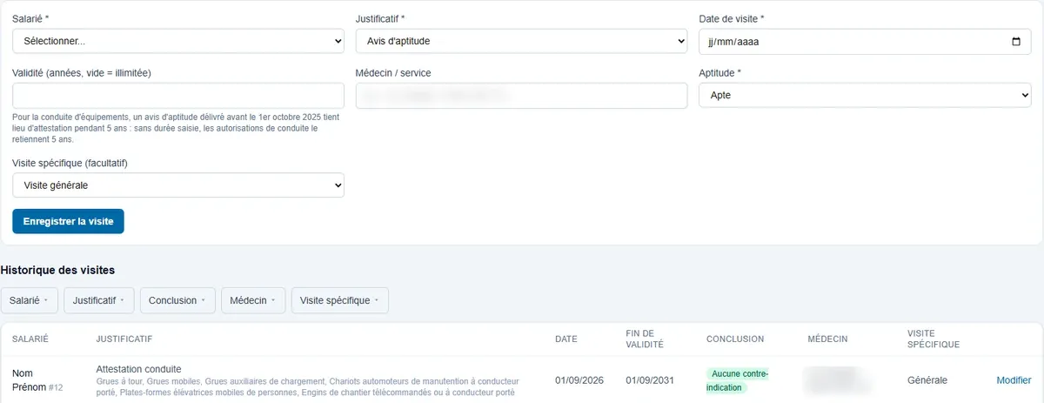Open the Salarié selection dropdown

pyautogui.click(x=178, y=41)
